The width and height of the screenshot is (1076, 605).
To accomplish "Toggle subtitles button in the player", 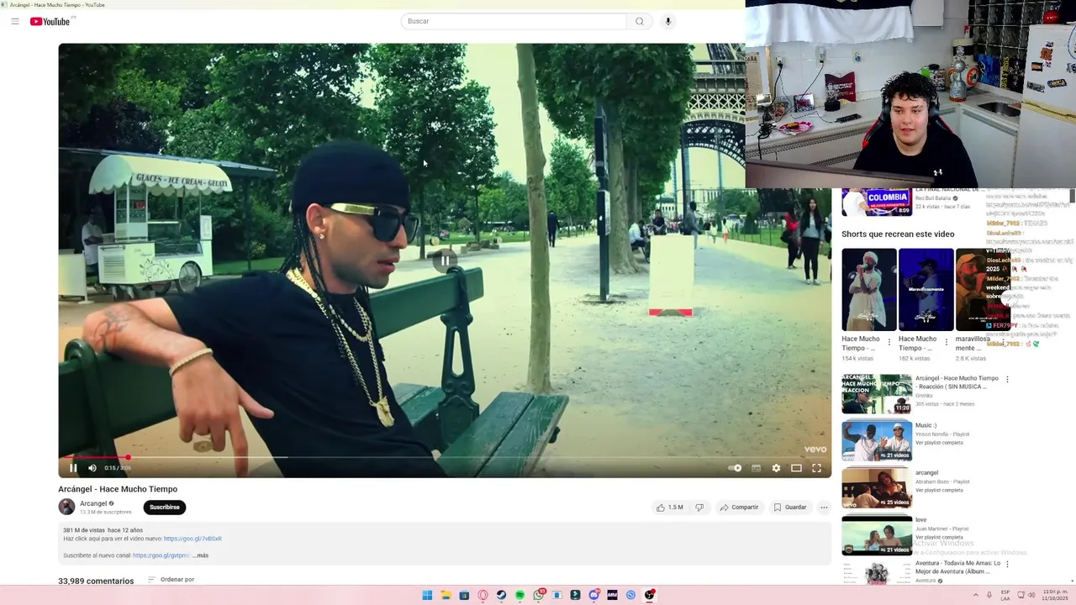I will (756, 468).
